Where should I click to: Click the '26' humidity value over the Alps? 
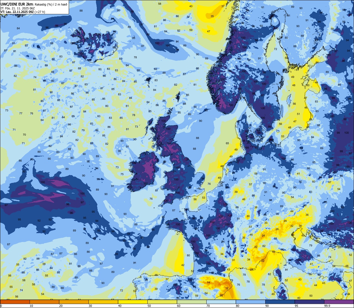coord(277,229)
